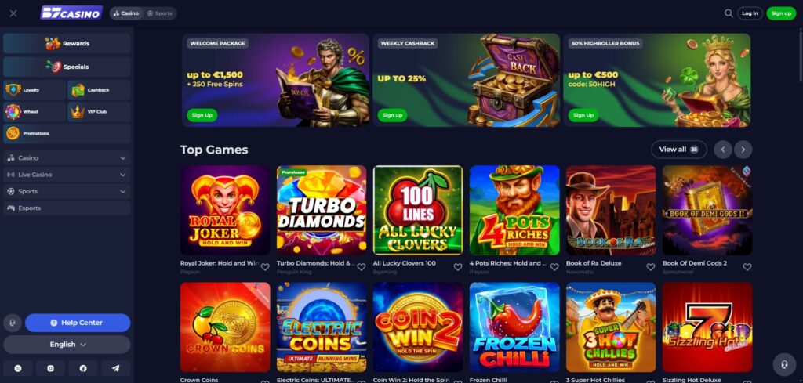The width and height of the screenshot is (803, 383).
Task: Toggle favorite heart for All Lucky Clovers 100
Action: 458,267
